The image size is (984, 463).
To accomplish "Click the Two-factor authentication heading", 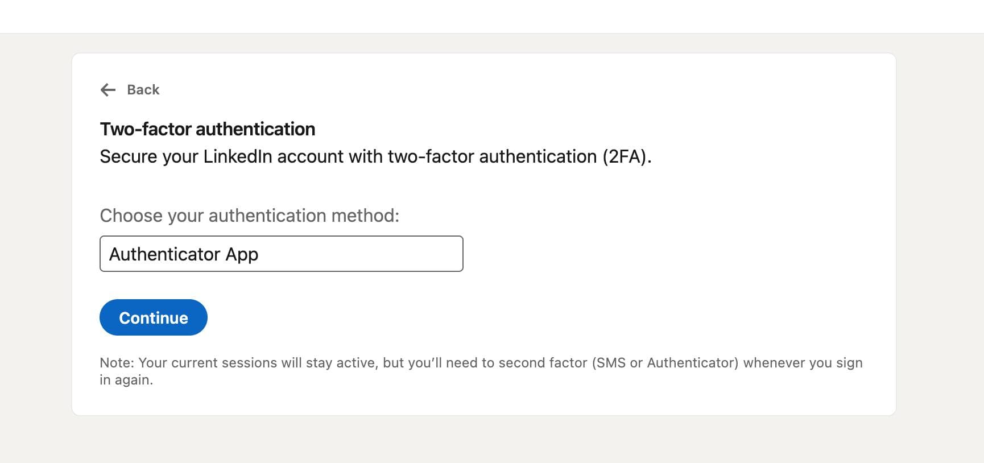I will (x=207, y=129).
